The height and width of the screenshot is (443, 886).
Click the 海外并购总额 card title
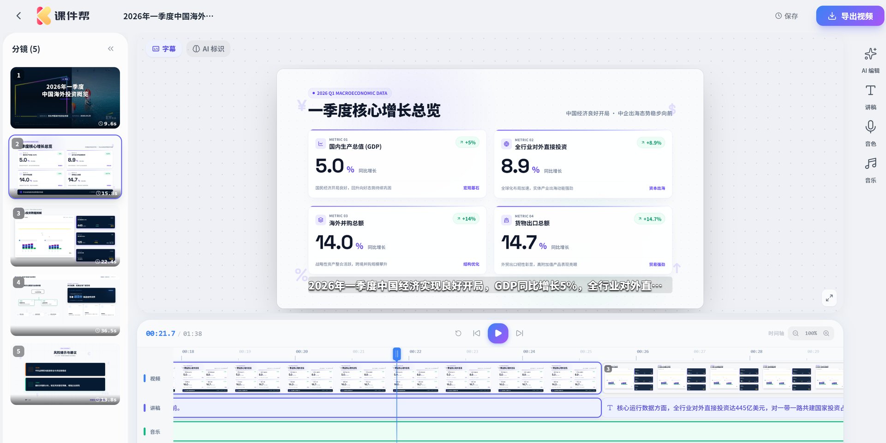(x=347, y=223)
